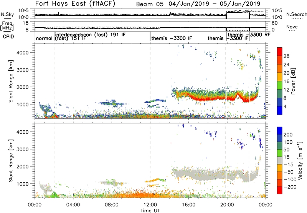The height and width of the screenshot is (213, 307).
Task: Click the 'Freq. [MHz]' axis label
Action: click(7, 26)
